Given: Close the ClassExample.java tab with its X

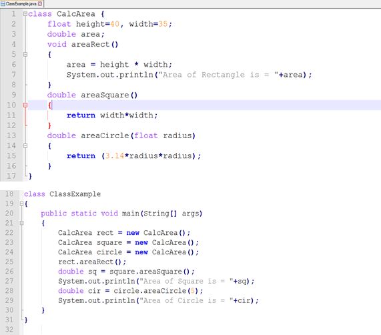Looking at the screenshot, I should (40, 3).
